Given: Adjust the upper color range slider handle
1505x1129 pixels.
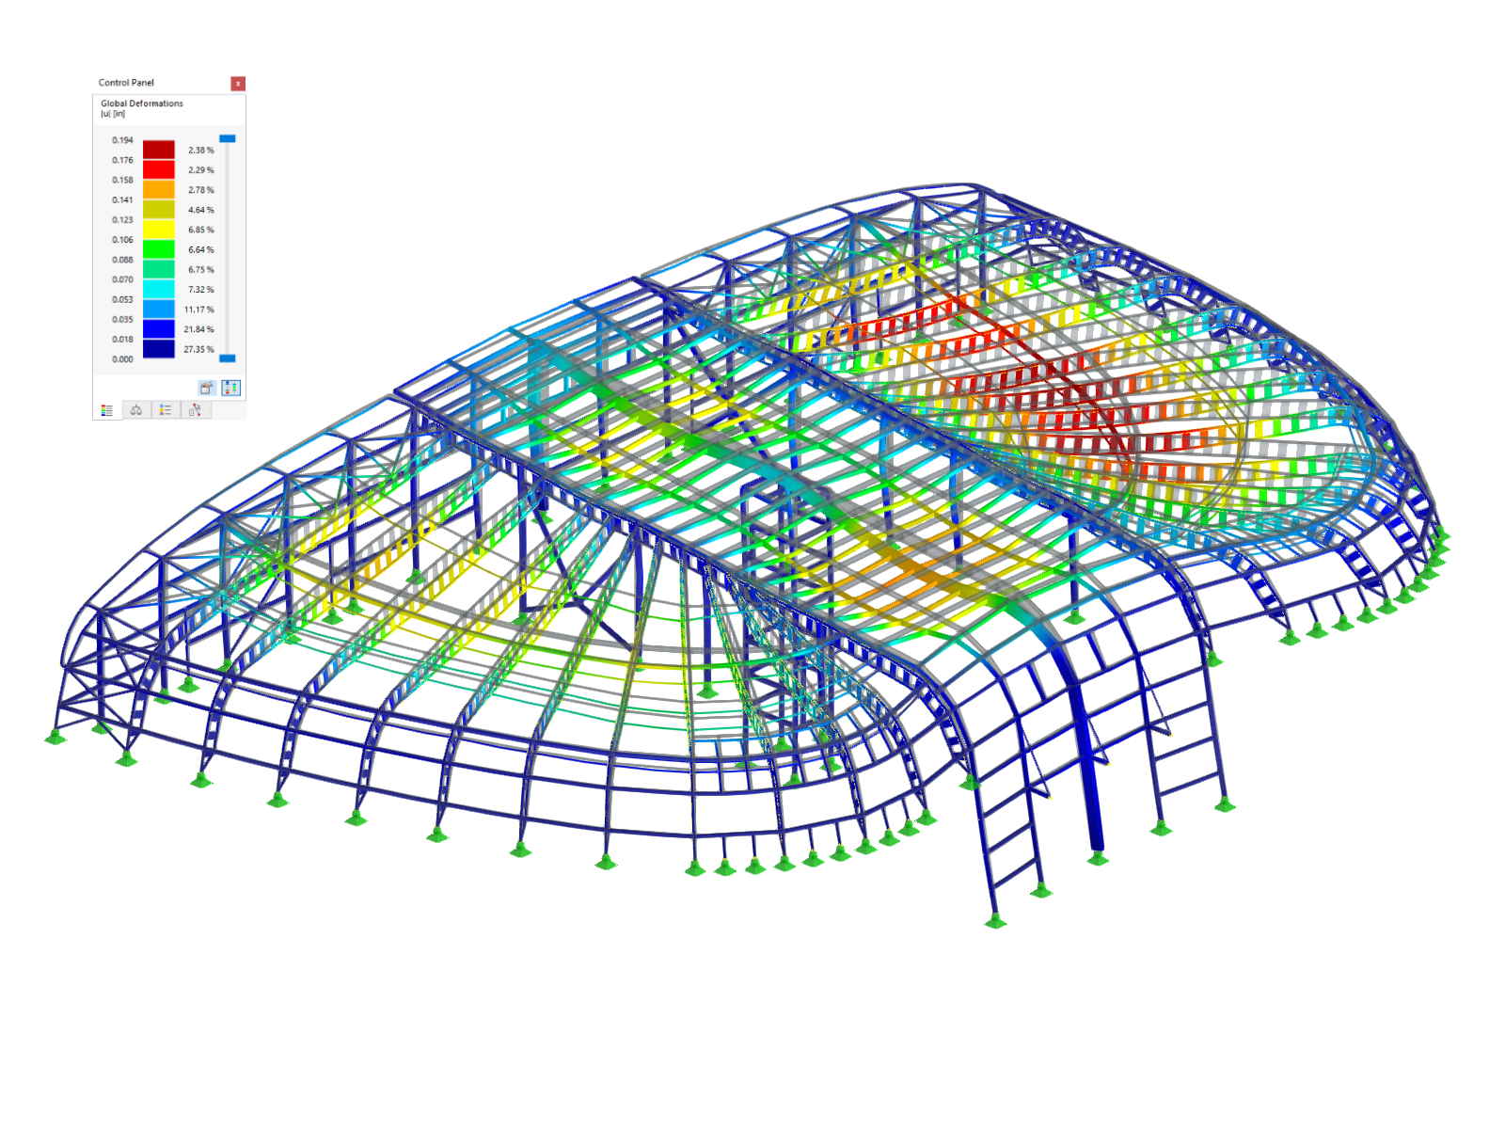Looking at the screenshot, I should point(227,138).
